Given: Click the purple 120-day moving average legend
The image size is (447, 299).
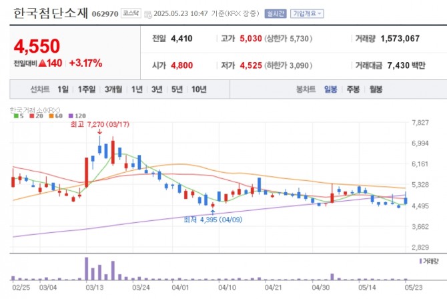Looking at the screenshot, I should coord(77,116).
